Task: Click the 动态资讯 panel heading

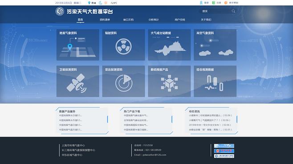Action: click(194, 111)
